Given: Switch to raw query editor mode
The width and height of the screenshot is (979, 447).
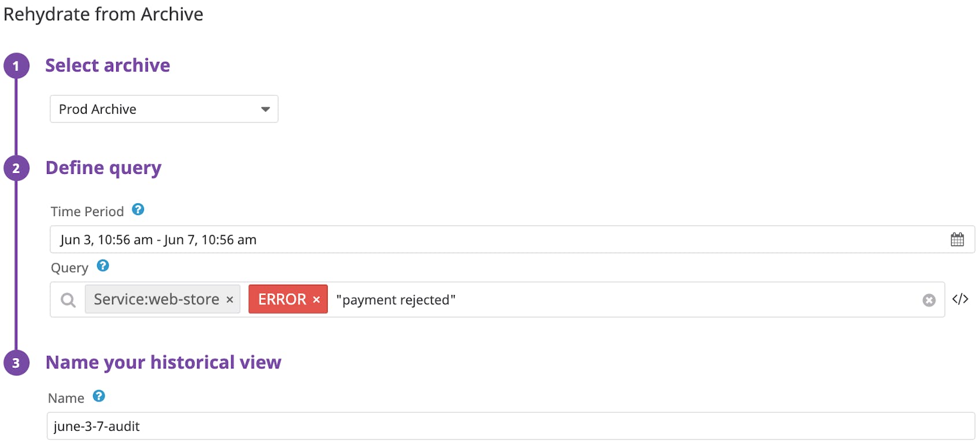Looking at the screenshot, I should point(961,299).
